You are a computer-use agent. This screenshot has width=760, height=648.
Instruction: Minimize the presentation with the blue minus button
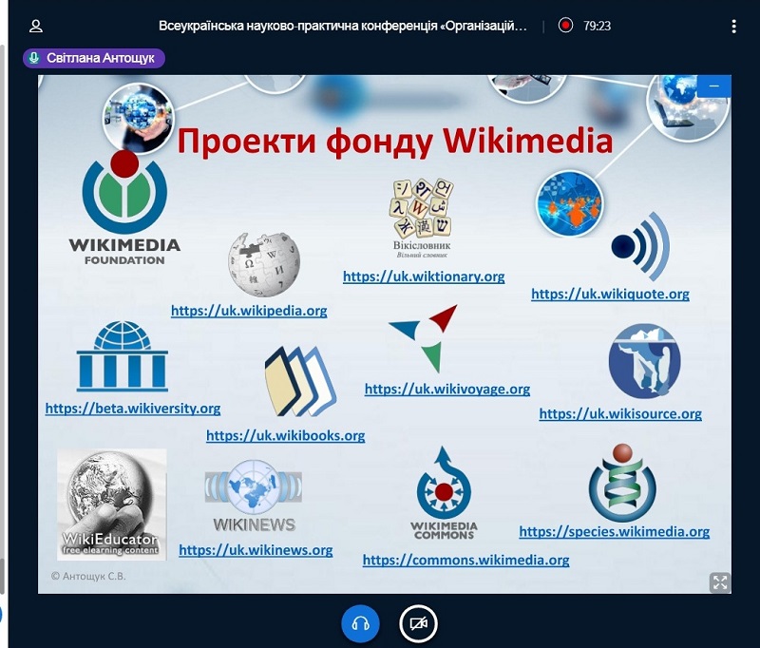pos(713,86)
